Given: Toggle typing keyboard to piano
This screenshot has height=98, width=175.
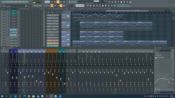Looking at the screenshot, I should coord(52,5).
